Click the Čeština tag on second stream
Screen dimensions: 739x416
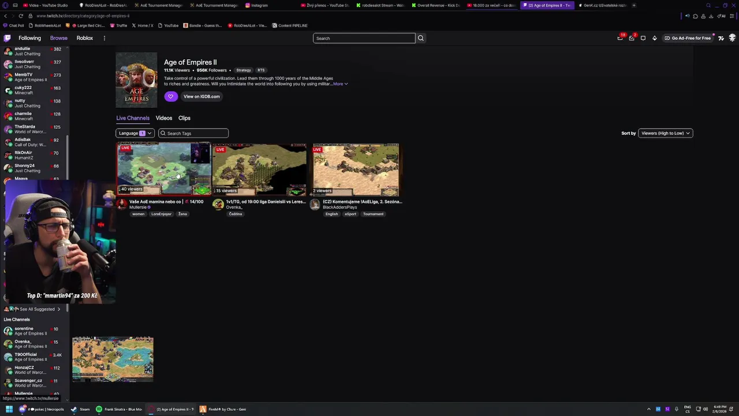[x=236, y=214]
